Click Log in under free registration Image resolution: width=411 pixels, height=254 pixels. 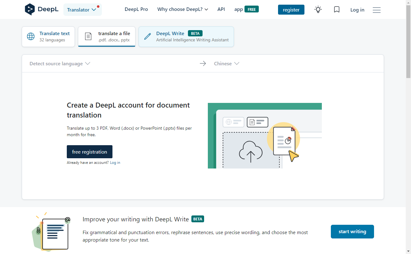click(x=115, y=163)
